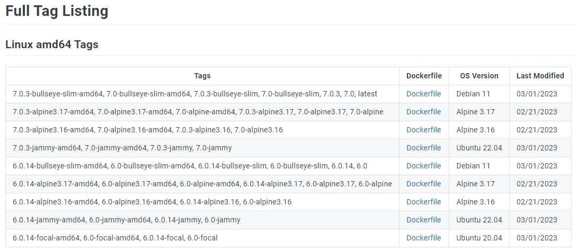
Task: Click date 02/21/2023 in the 7.0.3-alpine3.17 row
Action: pos(537,112)
